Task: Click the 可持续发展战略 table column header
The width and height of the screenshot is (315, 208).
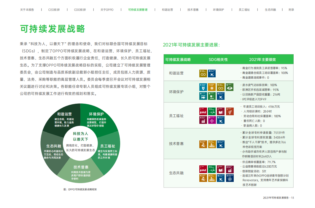Action: click(x=178, y=60)
